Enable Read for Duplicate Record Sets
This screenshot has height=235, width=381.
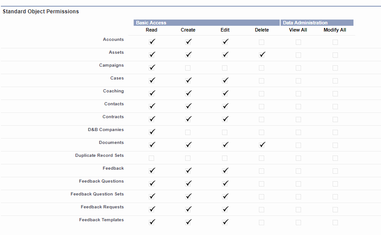click(x=151, y=158)
